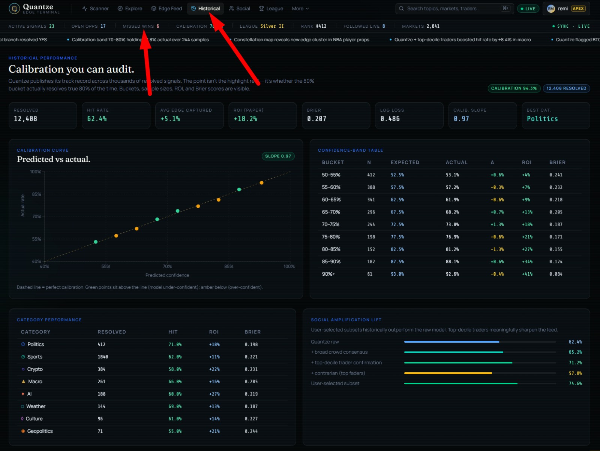The height and width of the screenshot is (451, 600).
Task: Click the APEX tier badge
Action: click(x=578, y=9)
